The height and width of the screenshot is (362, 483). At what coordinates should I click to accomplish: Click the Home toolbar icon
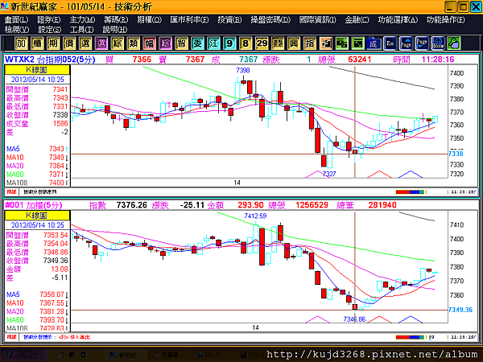point(438,43)
